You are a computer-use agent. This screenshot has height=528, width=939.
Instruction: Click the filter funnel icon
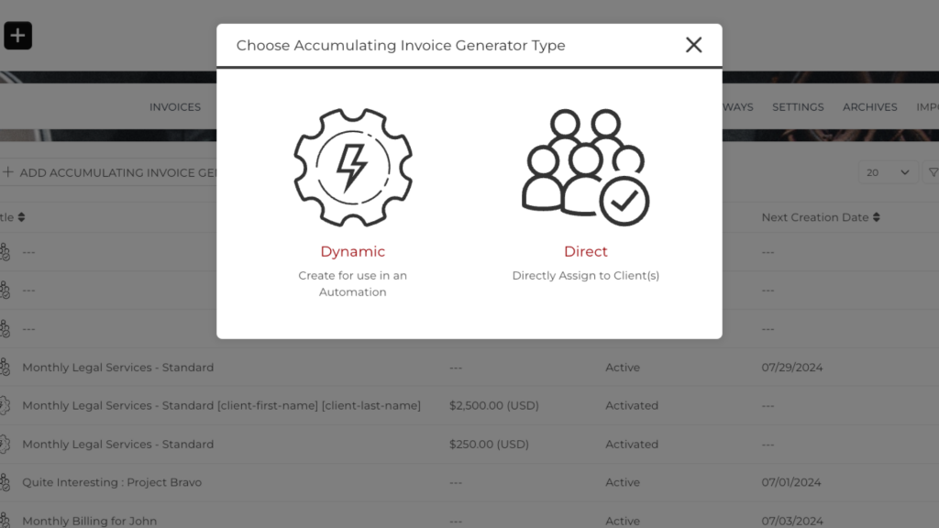point(933,172)
